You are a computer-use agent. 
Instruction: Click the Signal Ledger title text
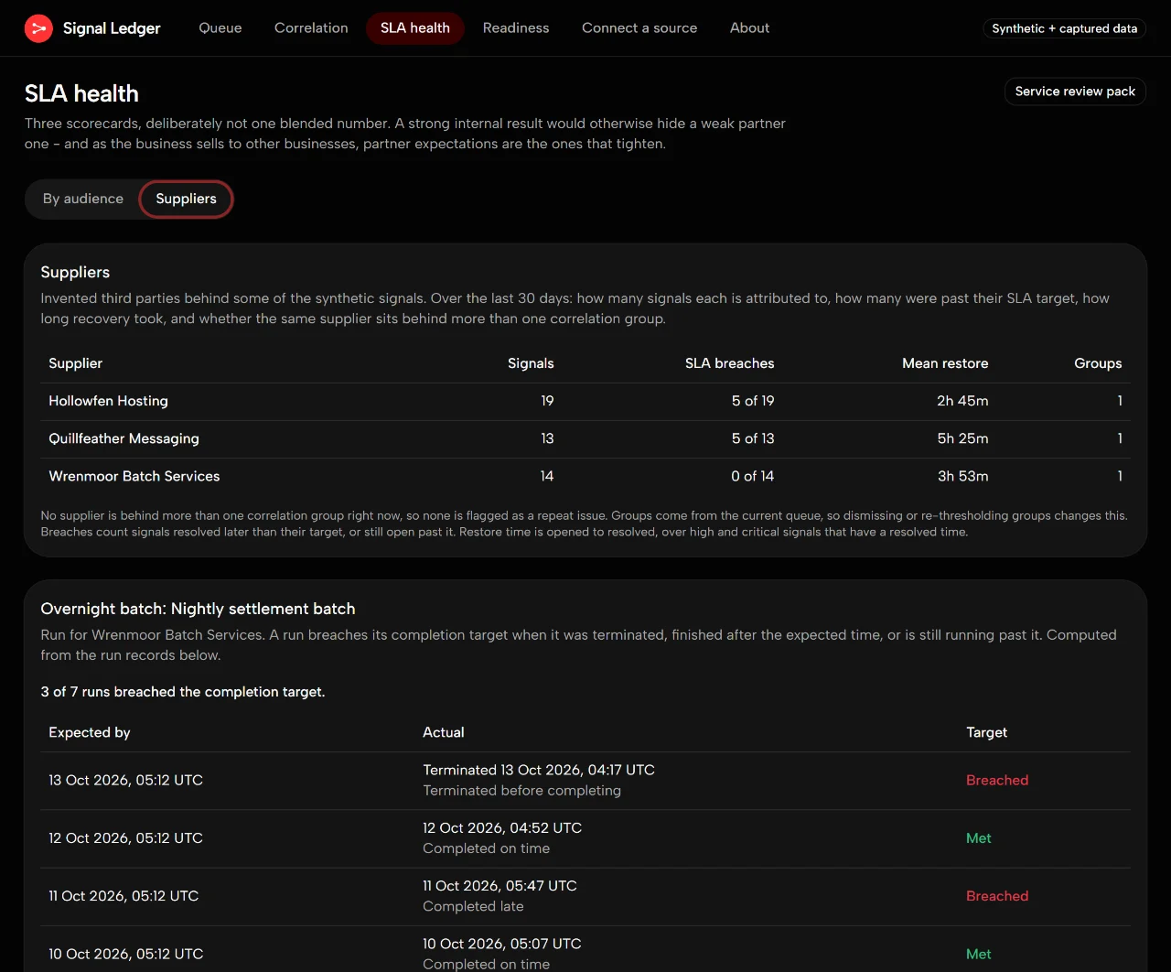click(x=112, y=28)
